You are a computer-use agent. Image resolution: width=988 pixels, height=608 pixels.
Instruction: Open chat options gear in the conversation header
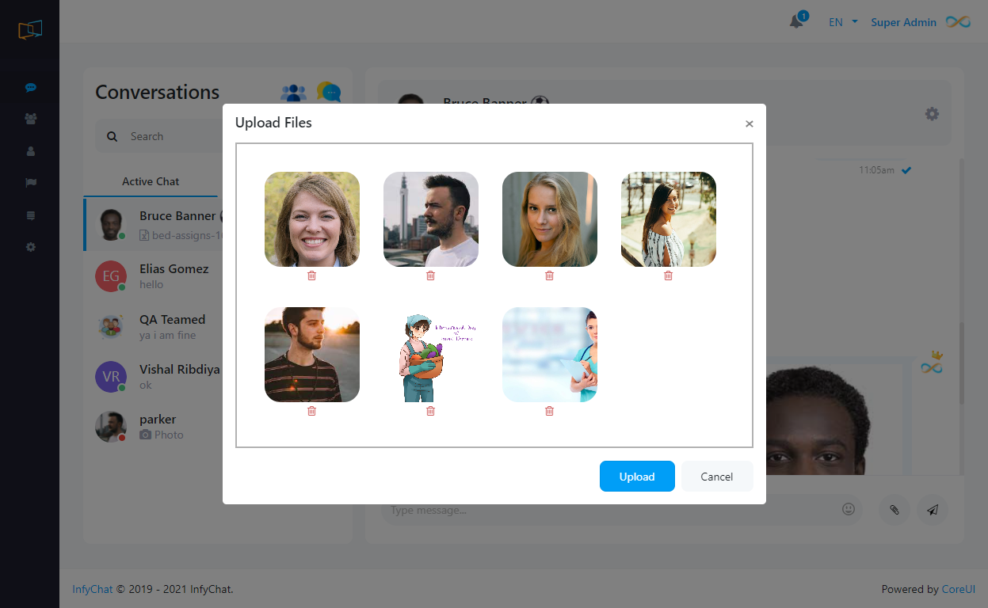tap(932, 113)
